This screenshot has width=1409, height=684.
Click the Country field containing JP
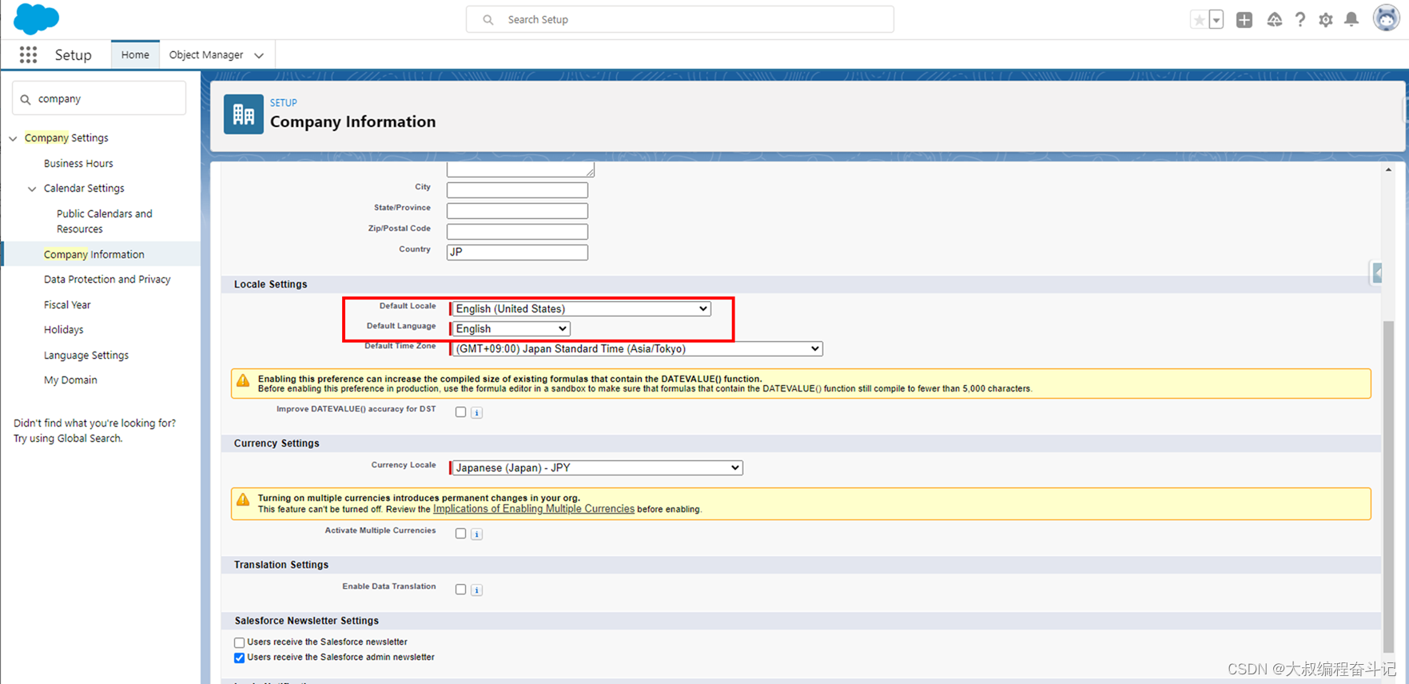[x=517, y=253]
